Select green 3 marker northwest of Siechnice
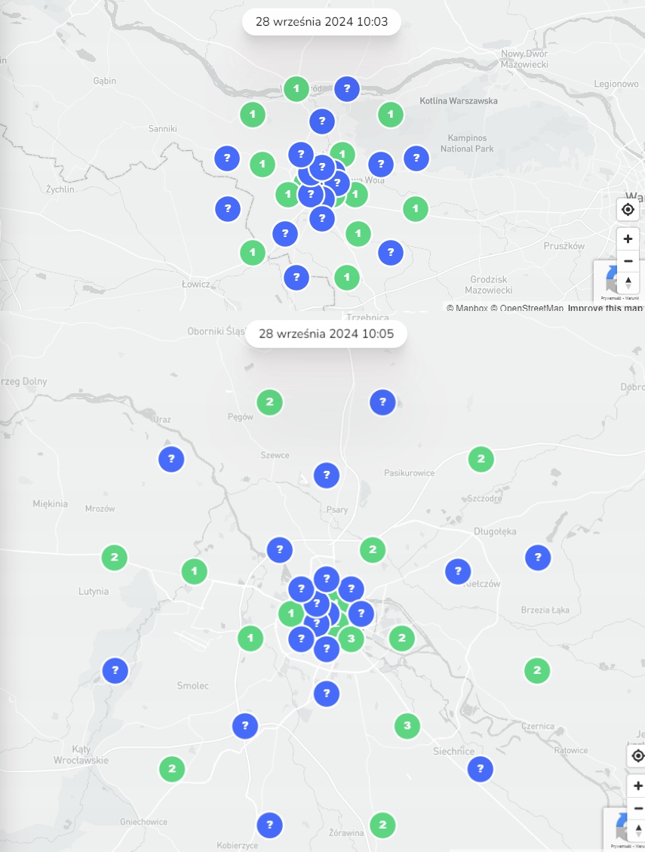 coord(407,725)
